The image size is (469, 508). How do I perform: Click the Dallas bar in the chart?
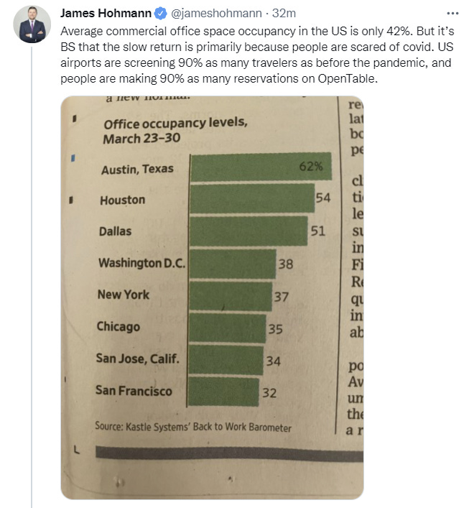click(x=248, y=232)
